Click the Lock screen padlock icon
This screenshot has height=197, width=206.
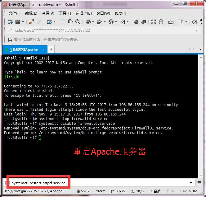pos(161,22)
